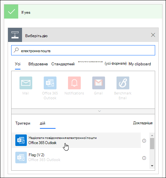The height and width of the screenshot is (178, 166).
Task: Pick the Notifications connector icon
Action: (x=74, y=83)
